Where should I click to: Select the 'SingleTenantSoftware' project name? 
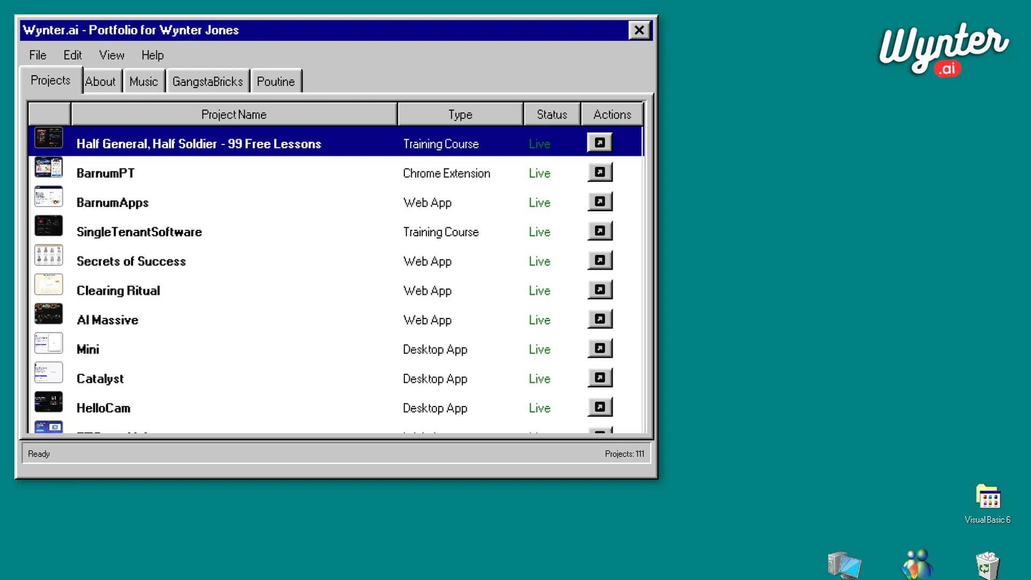(x=139, y=231)
